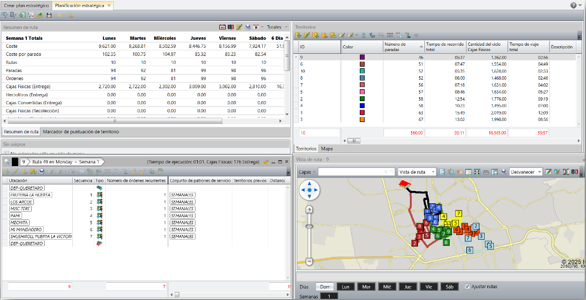
Task: Switch to the Mapa tab
Action: 326,148
